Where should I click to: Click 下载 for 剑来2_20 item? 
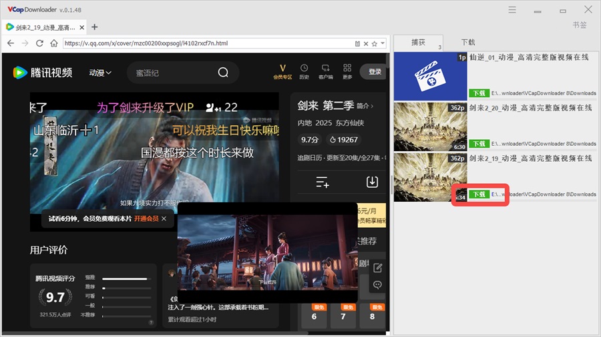tap(479, 144)
